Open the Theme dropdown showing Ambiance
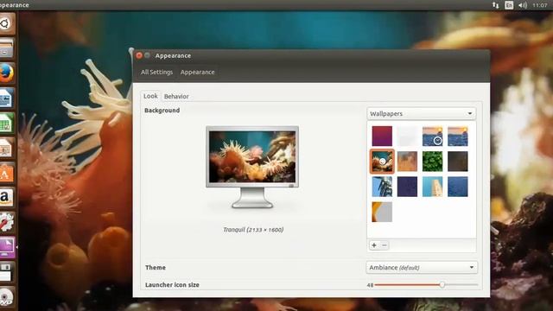553x311 pixels. [x=422, y=267]
